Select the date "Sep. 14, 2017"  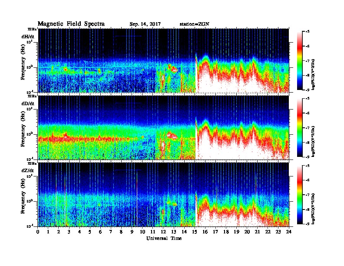pos(145,24)
